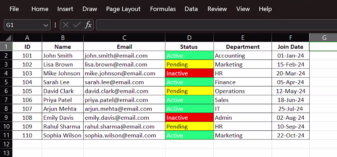Switch to Page Layout tab
Image resolution: width=337 pixels, height=157 pixels.
point(123,9)
